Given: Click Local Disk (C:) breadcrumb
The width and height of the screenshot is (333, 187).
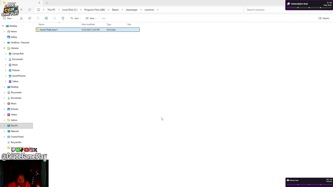Looking at the screenshot, I should point(70,10).
